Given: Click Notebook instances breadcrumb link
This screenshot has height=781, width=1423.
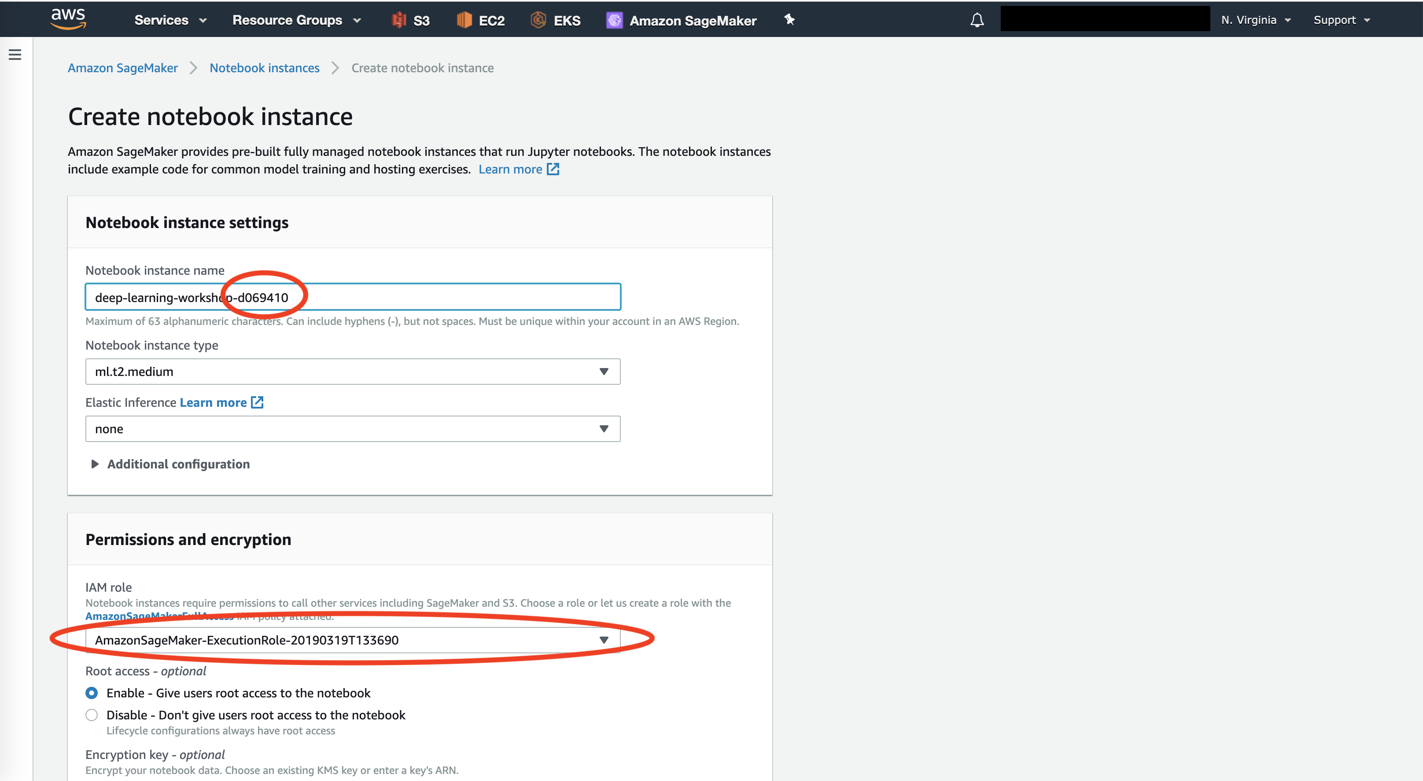Looking at the screenshot, I should (265, 66).
